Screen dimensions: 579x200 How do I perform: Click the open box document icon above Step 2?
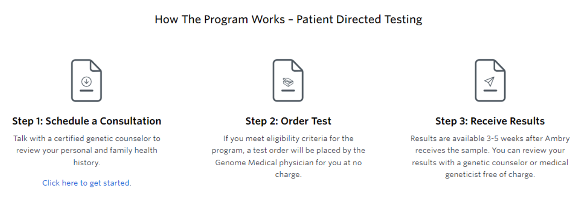tap(288, 80)
